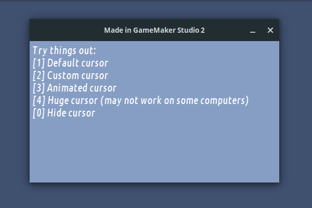
Task: Click the desktop background outside the window
Action: click(156, 197)
